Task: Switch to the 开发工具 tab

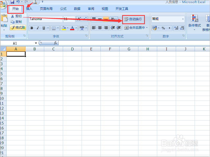Action: [122, 9]
